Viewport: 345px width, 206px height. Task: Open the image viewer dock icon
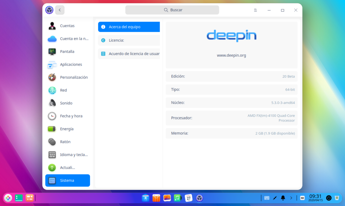167,198
